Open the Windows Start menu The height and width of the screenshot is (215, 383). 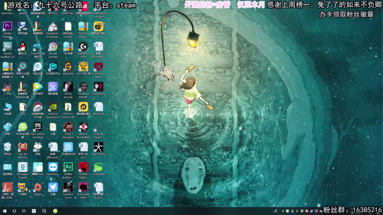pos(5,211)
